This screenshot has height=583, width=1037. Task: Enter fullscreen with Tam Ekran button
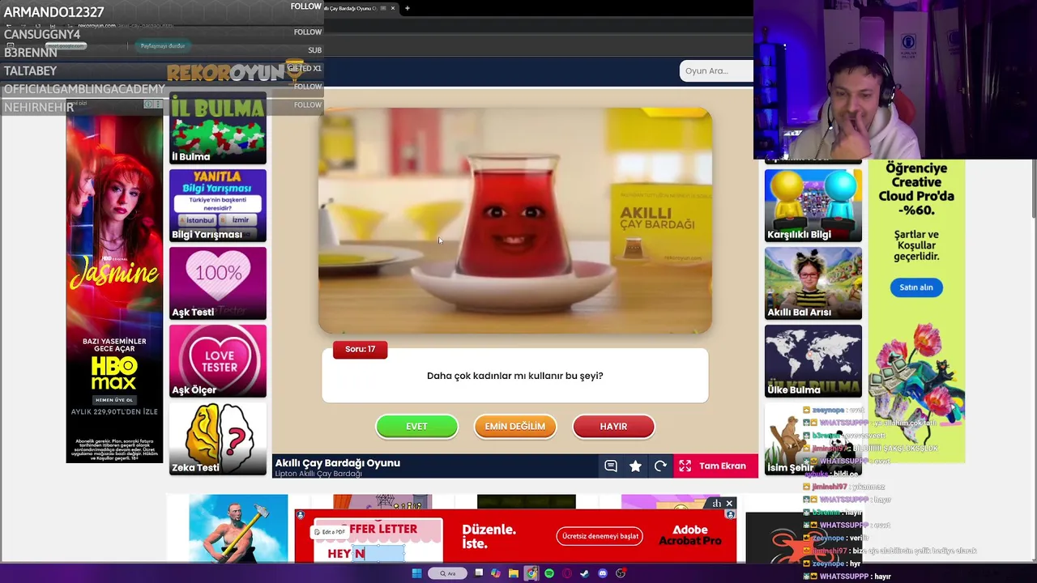click(714, 466)
